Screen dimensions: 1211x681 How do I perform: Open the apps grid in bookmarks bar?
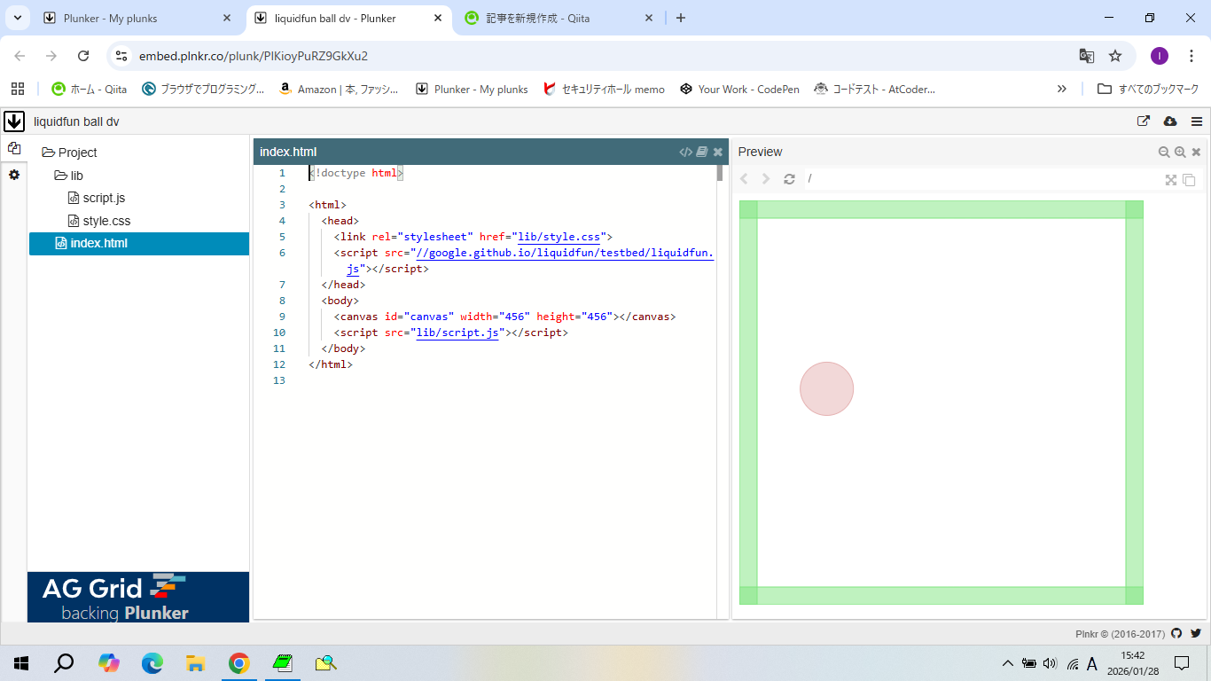(x=17, y=89)
